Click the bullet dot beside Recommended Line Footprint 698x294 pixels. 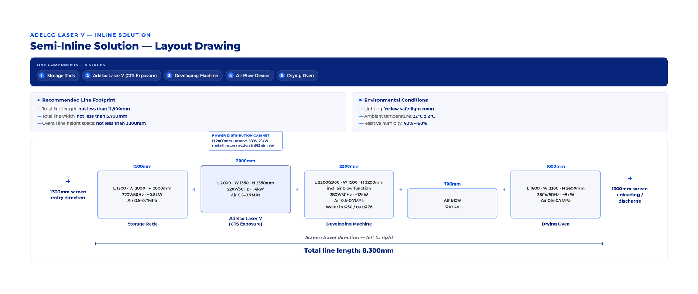[x=38, y=100]
